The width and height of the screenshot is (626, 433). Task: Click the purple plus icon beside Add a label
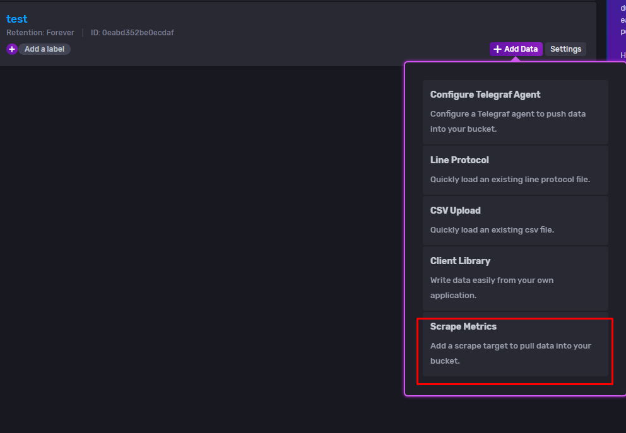tap(11, 49)
